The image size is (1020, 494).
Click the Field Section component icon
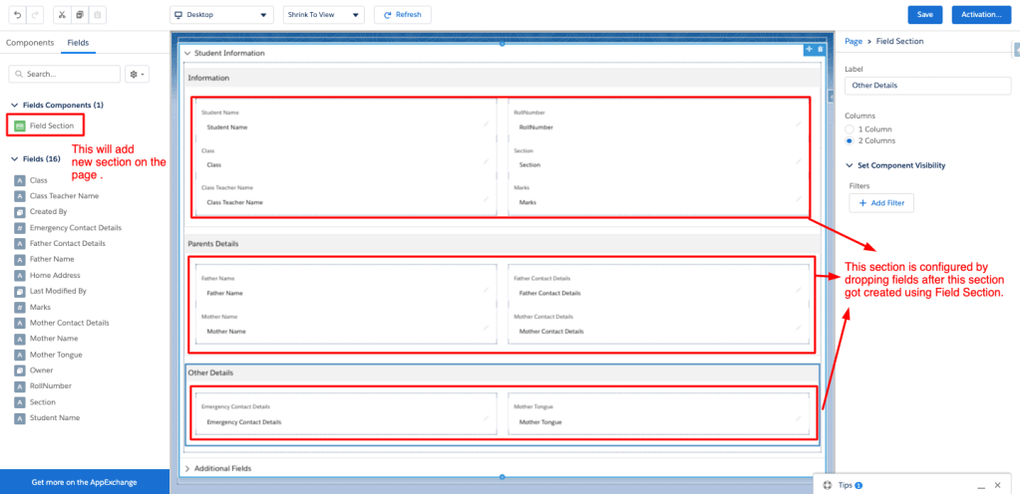pos(20,125)
